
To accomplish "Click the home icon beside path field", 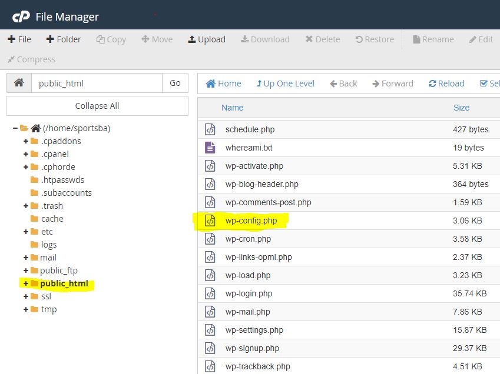I will pos(19,83).
